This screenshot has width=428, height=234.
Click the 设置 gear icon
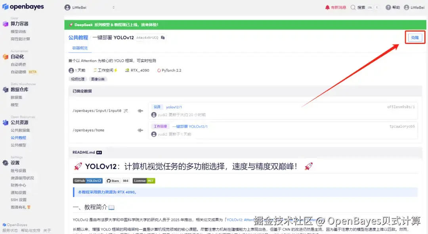click(6, 163)
